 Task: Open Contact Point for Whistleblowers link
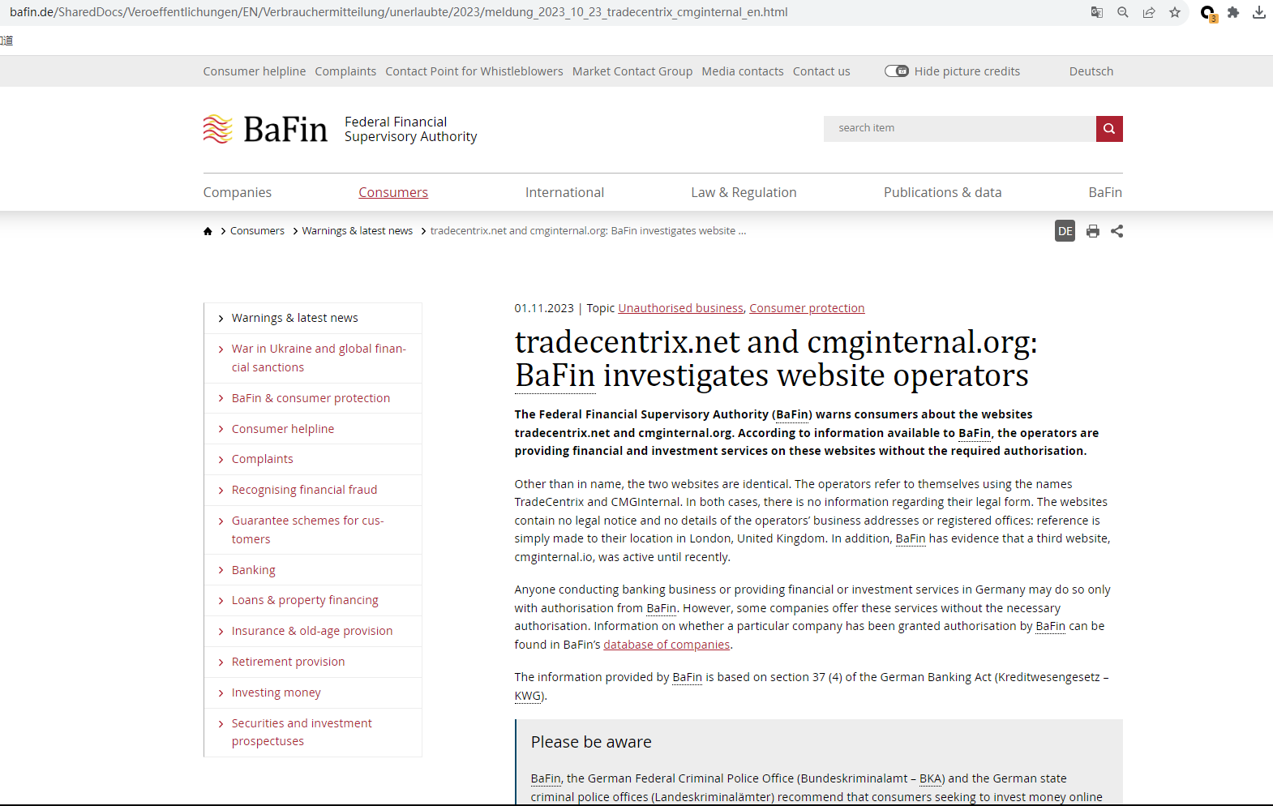tap(474, 71)
